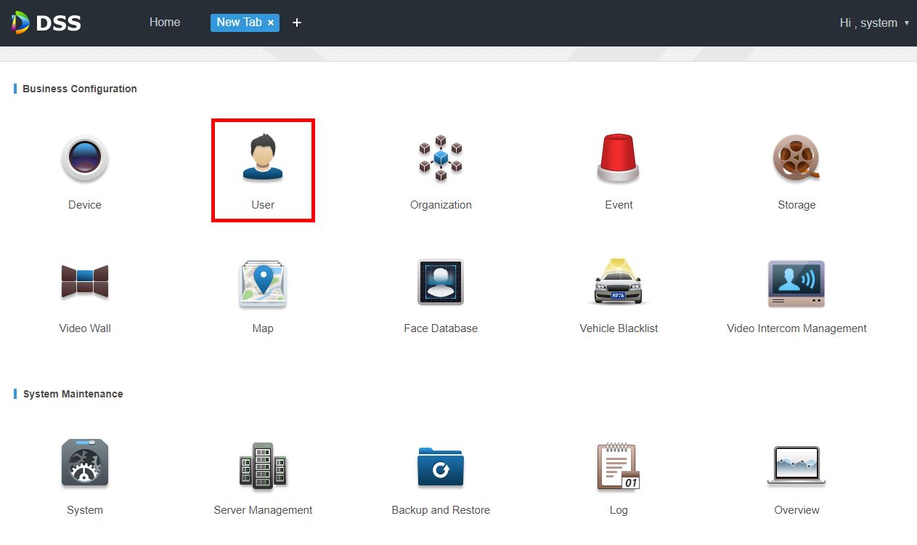Add a new tab with plus button

pyautogui.click(x=296, y=23)
